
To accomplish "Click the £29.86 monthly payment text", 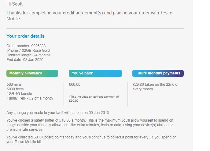I will click(x=155, y=87).
